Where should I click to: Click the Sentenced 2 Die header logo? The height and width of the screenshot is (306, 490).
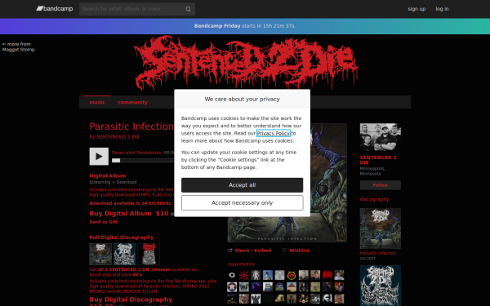click(x=246, y=63)
